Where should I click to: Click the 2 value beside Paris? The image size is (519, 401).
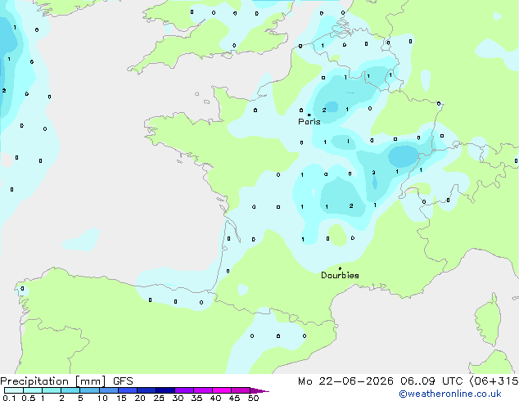(x=324, y=110)
